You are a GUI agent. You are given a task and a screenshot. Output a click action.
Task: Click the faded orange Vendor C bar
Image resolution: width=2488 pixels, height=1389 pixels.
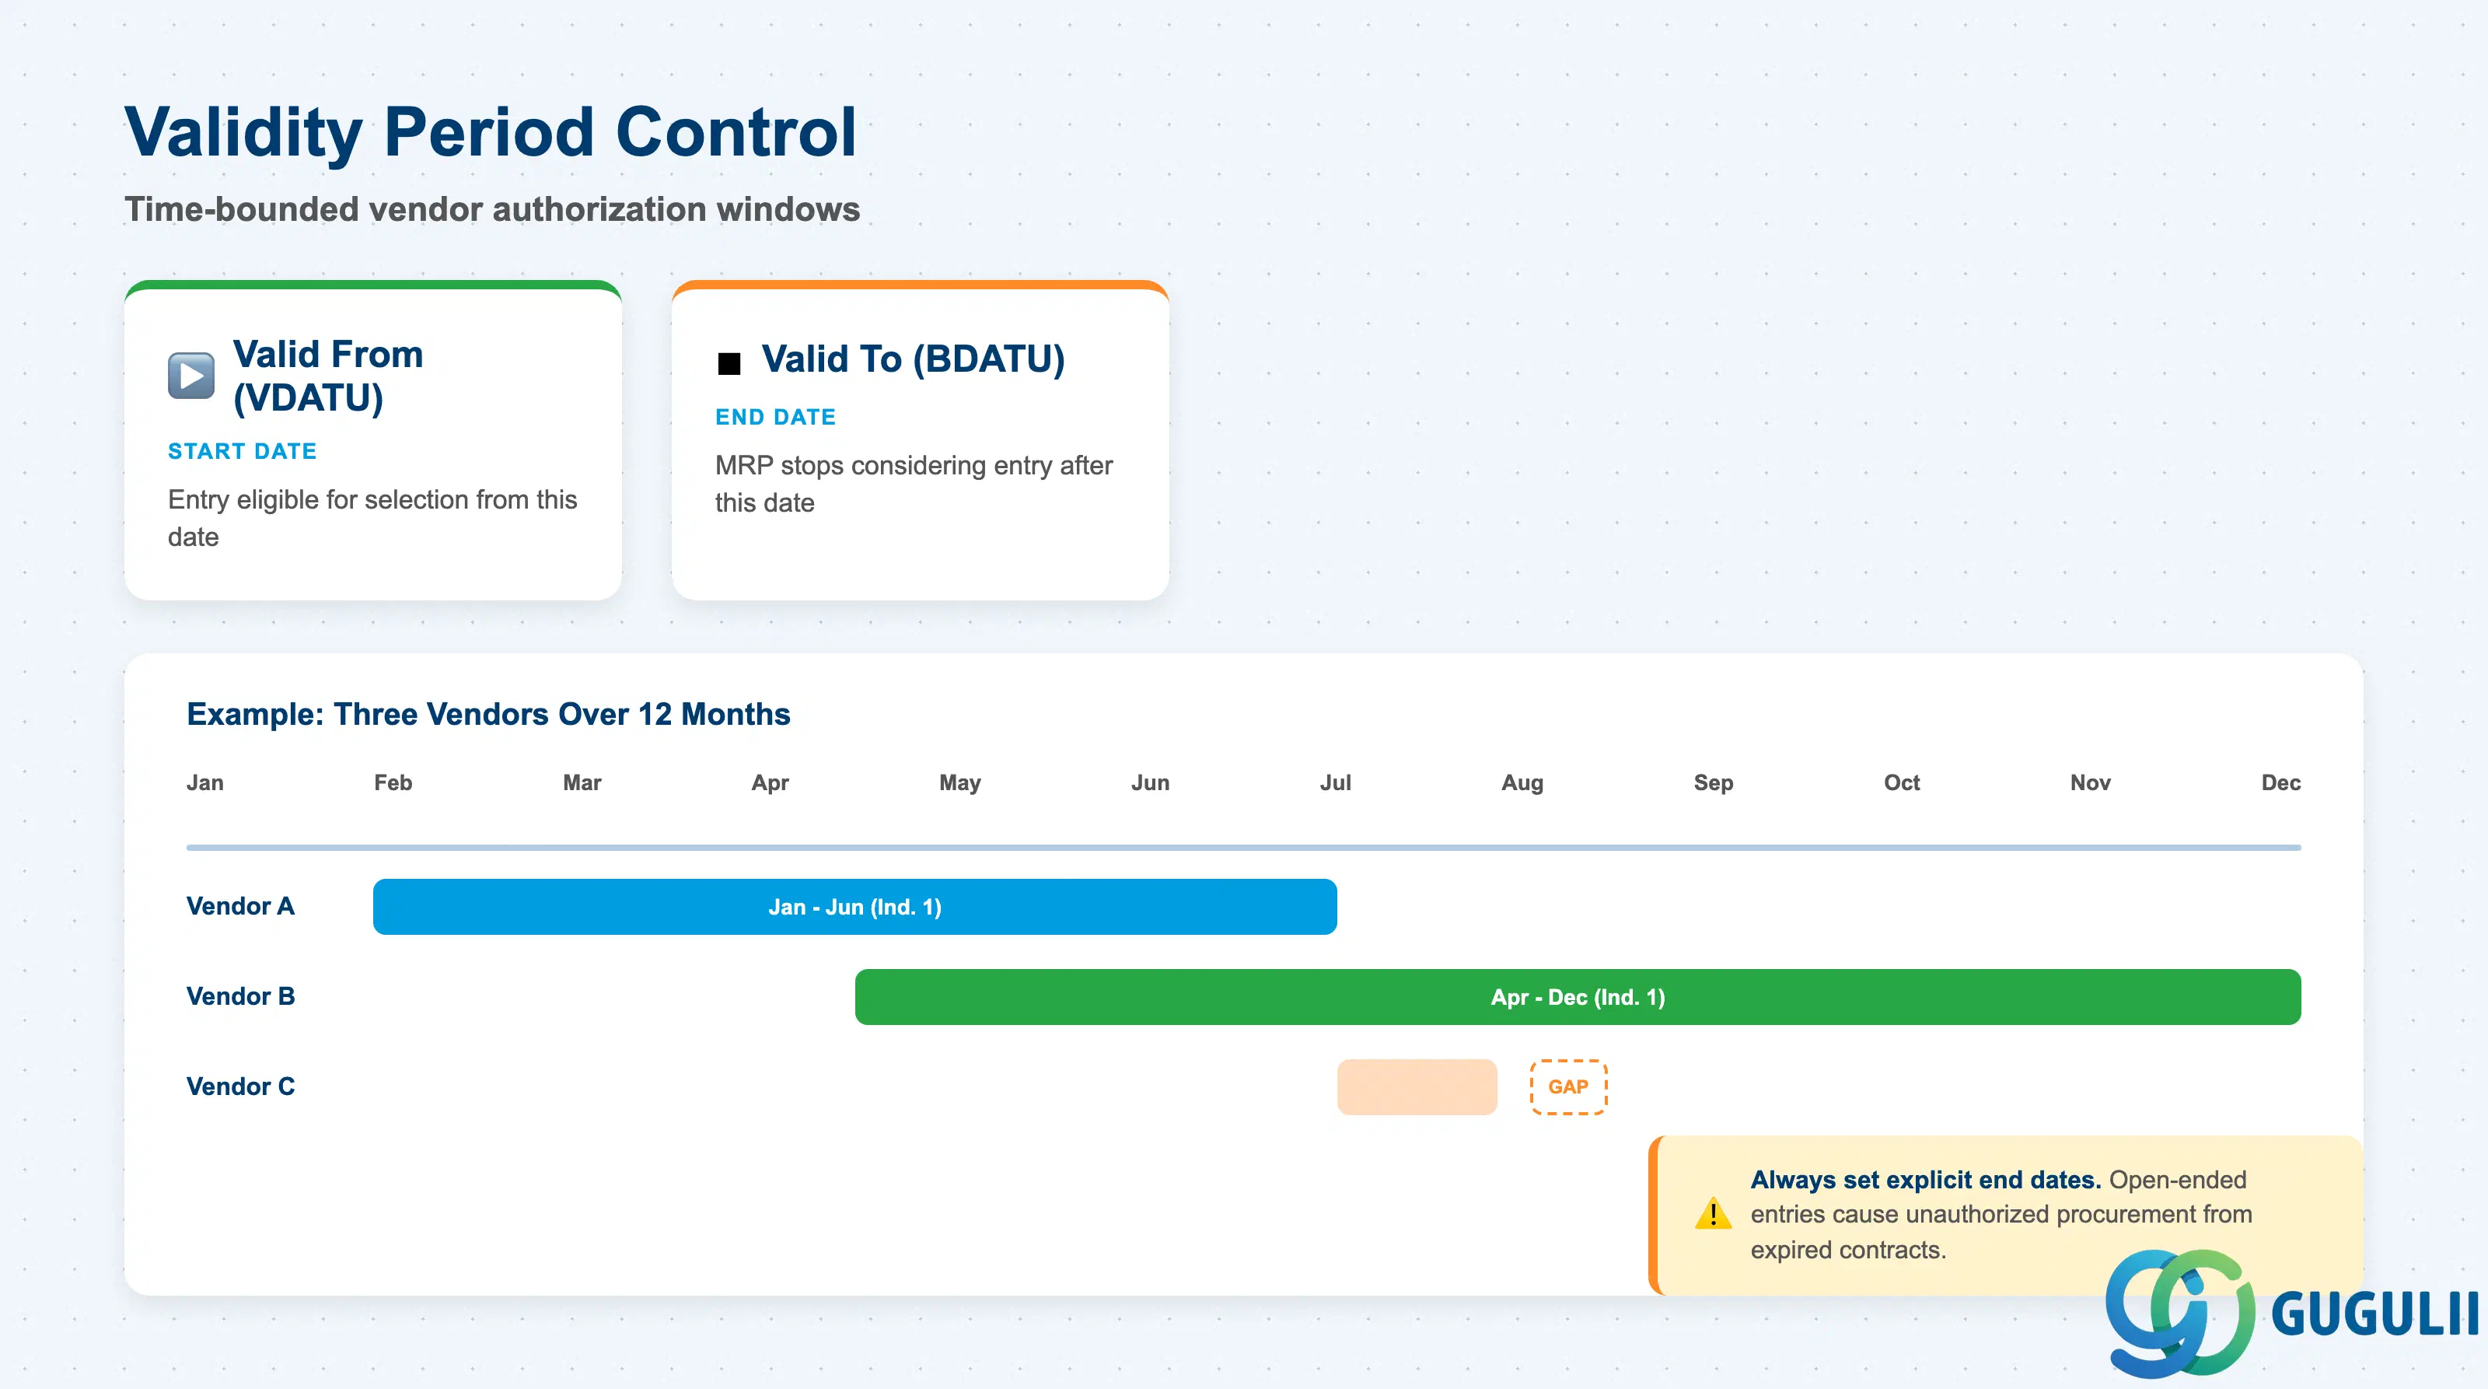[1417, 1086]
